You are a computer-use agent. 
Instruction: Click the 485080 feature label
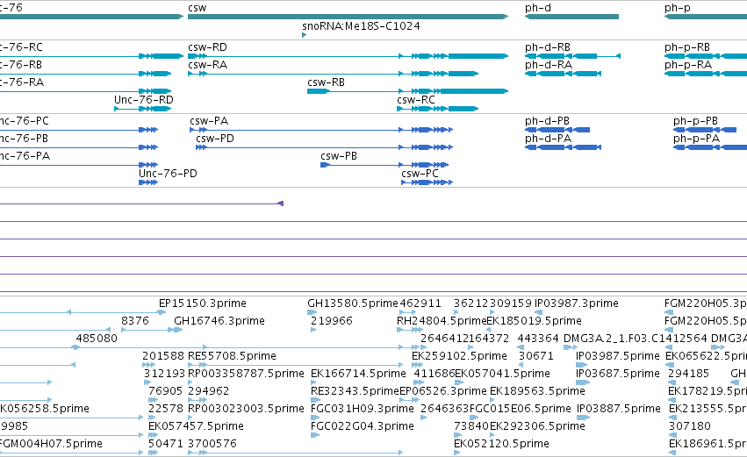[x=97, y=339]
